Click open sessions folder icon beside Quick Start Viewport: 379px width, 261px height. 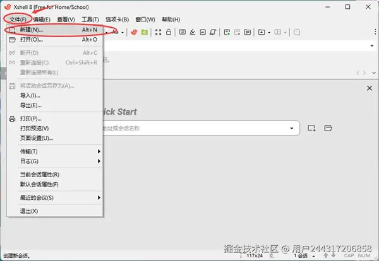click(x=328, y=128)
